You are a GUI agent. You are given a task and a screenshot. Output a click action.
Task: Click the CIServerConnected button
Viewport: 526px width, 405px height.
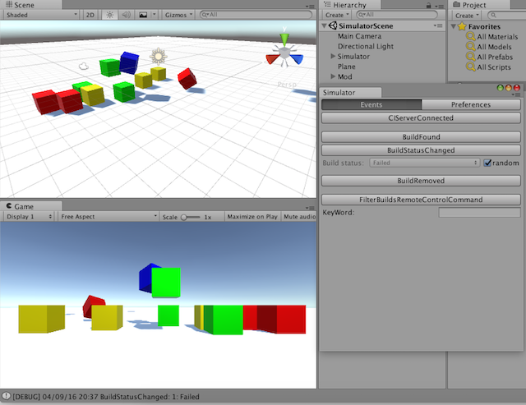click(x=421, y=118)
